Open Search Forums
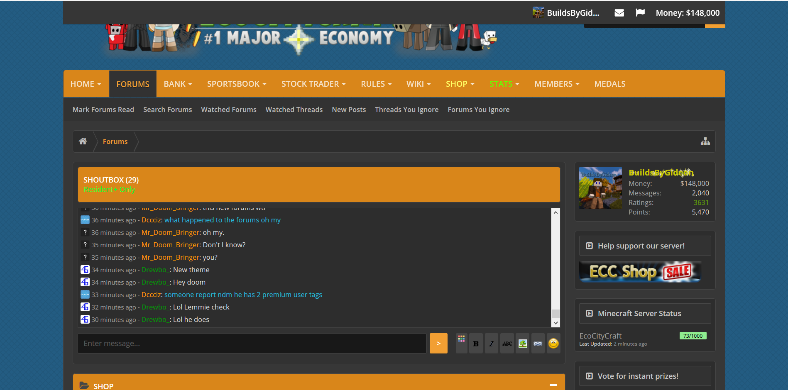Viewport: 788px width, 390px height. pos(168,110)
